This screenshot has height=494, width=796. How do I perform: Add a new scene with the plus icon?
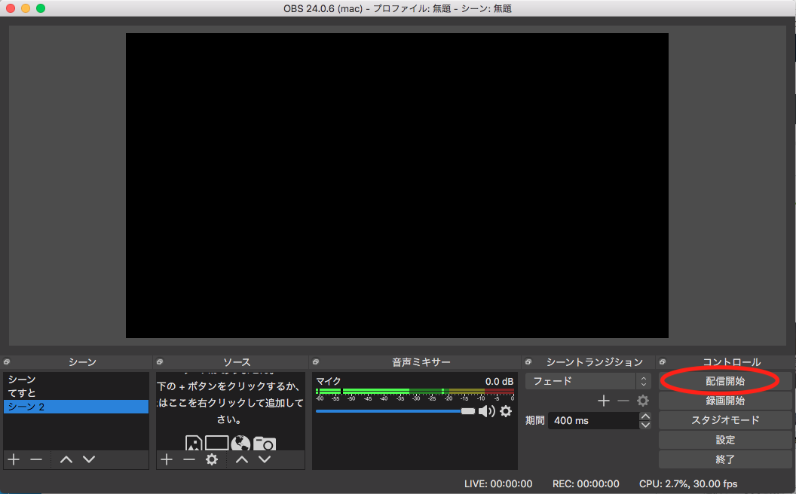[13, 459]
